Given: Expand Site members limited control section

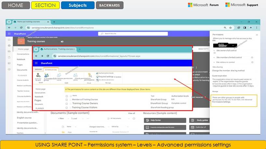Looking at the screenshot, I should 214,57.
